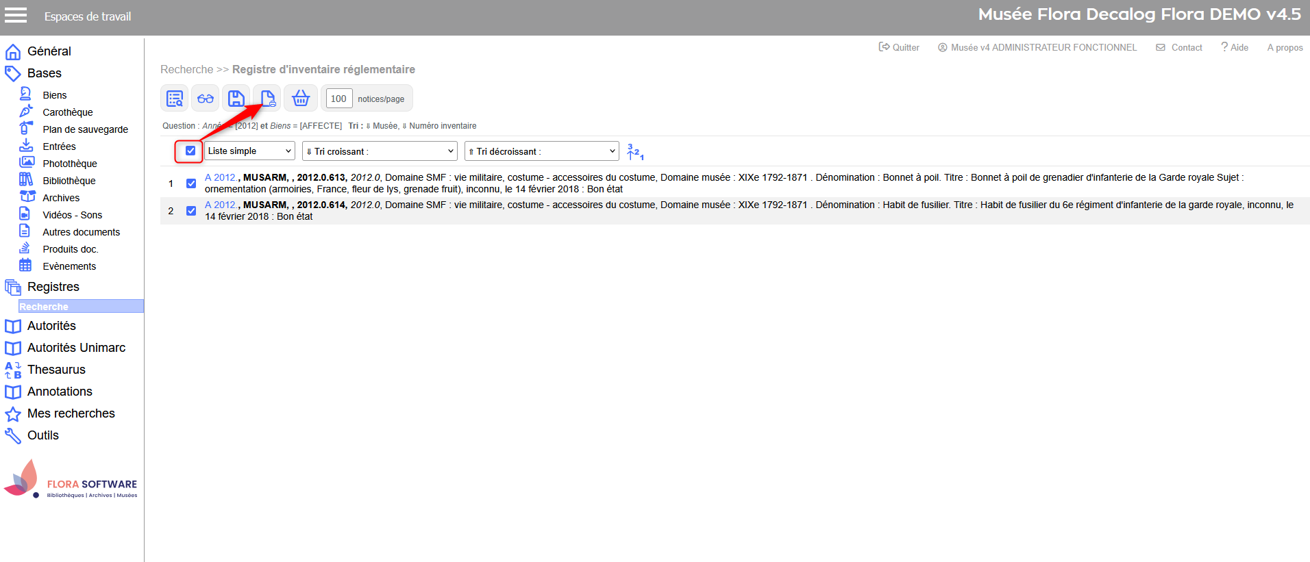1310x562 pixels.
Task: Click the numeric sort order icon
Action: (x=635, y=152)
